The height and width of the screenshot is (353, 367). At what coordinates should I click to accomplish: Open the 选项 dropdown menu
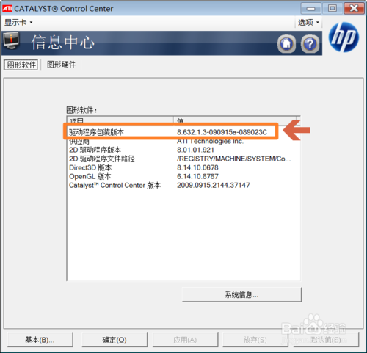coord(308,23)
